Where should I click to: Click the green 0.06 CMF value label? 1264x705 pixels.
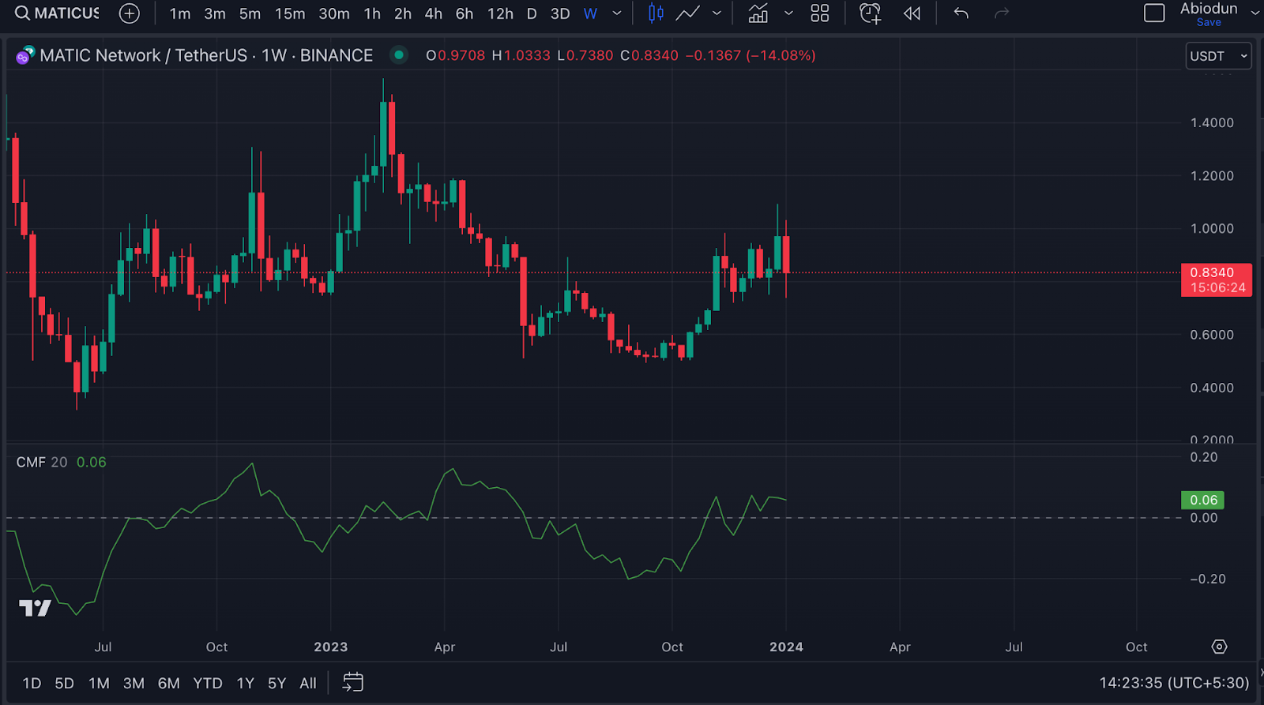1202,500
